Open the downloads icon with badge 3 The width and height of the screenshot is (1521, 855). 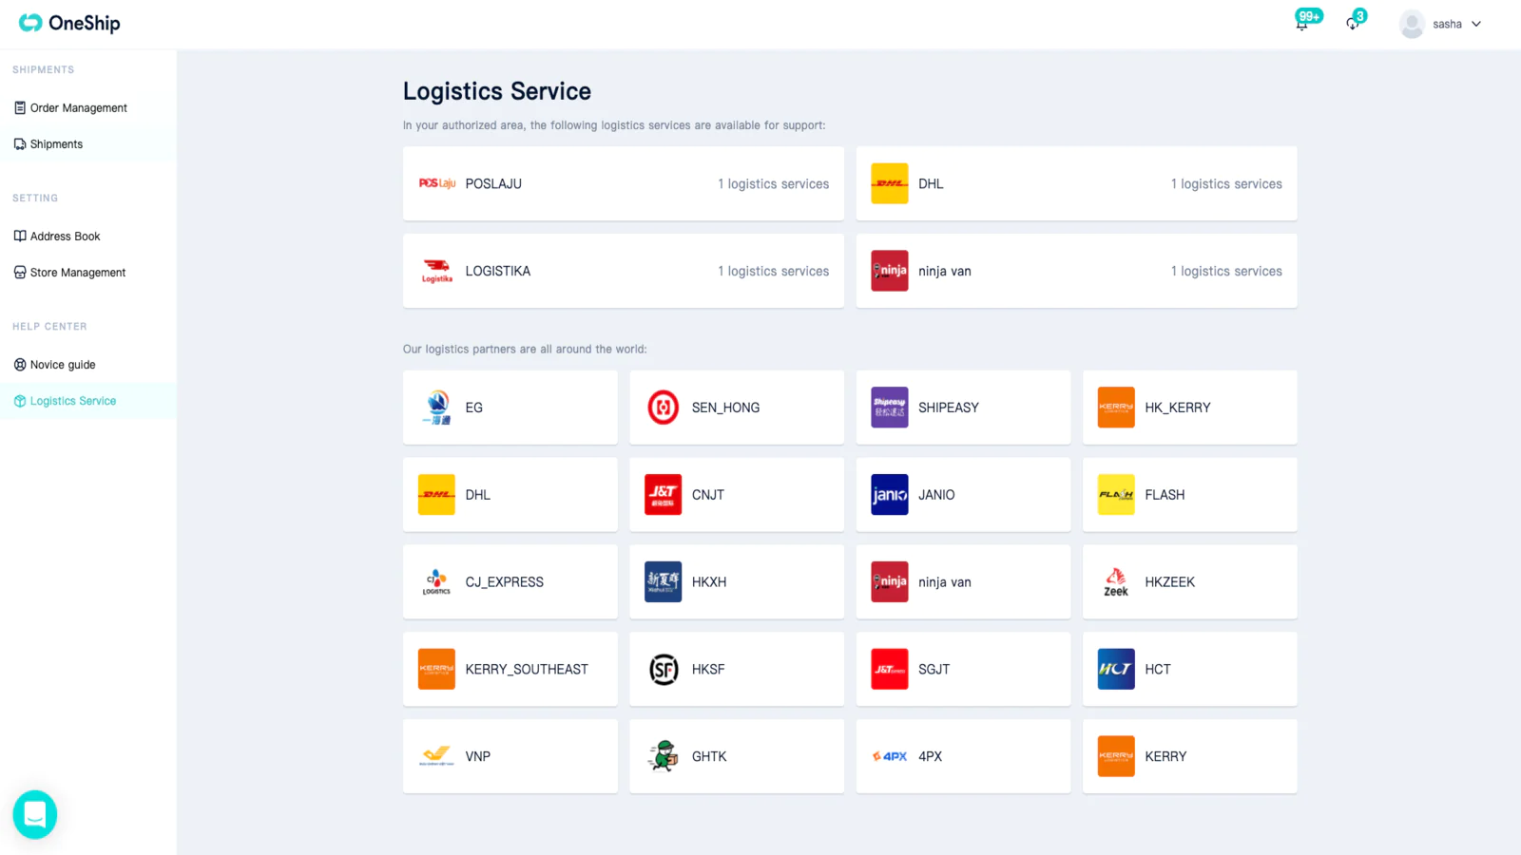click(1352, 24)
